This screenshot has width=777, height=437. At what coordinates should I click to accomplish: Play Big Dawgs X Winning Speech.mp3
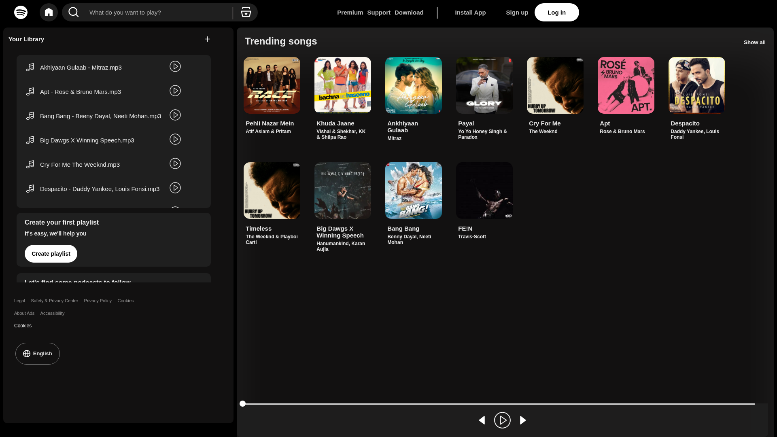tap(175, 139)
